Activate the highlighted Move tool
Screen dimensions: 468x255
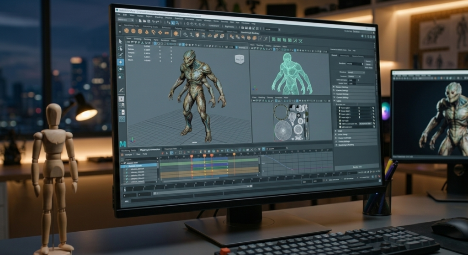pos(121,62)
